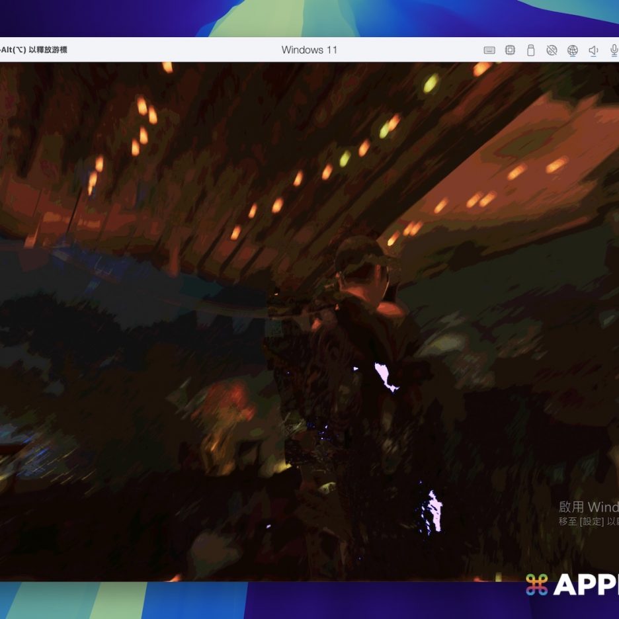Click the white "APP" logo text
Viewport: 619px width, 619px height.
pos(586,585)
